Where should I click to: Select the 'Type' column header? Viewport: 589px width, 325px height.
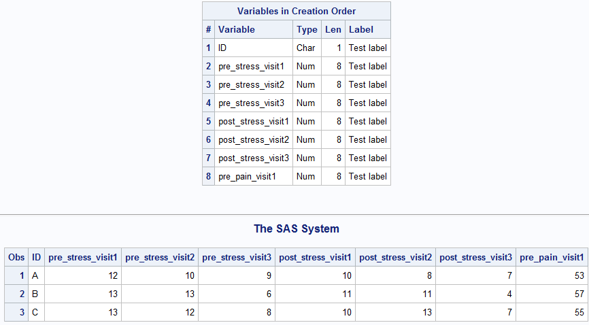[x=307, y=29]
